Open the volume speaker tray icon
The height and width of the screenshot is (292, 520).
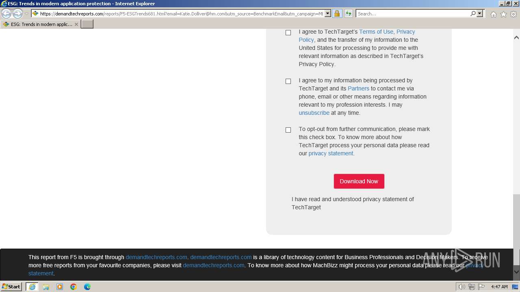(461, 287)
